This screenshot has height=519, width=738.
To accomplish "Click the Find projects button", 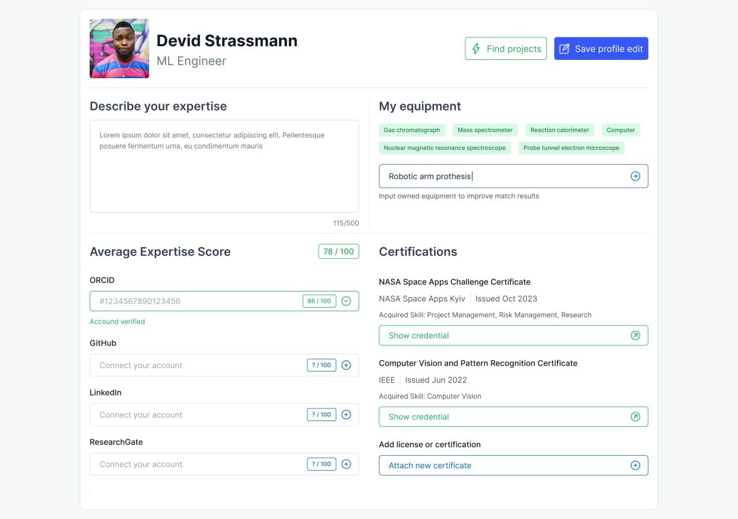I will (506, 49).
